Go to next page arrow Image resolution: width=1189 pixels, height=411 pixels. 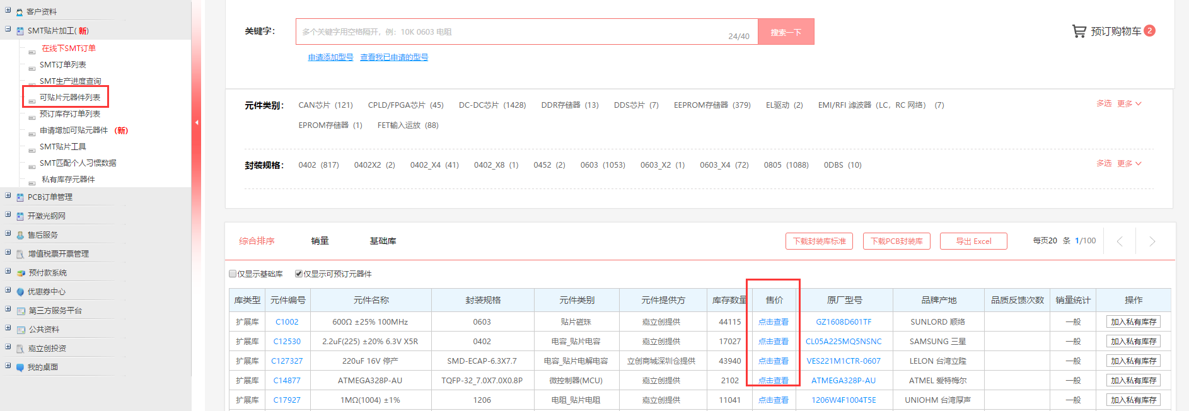(x=1152, y=241)
